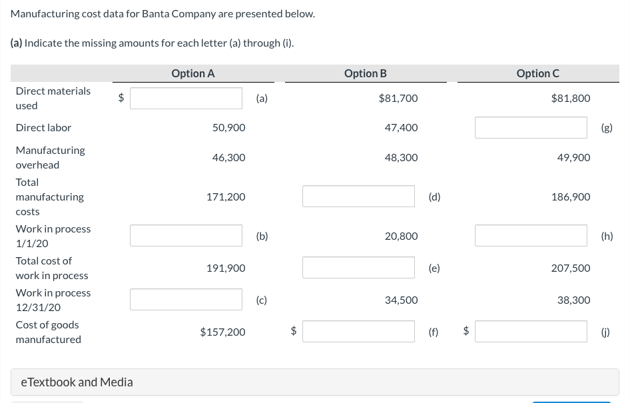Image resolution: width=630 pixels, height=403 pixels.
Task: Click the Option C column header
Action: (x=537, y=74)
